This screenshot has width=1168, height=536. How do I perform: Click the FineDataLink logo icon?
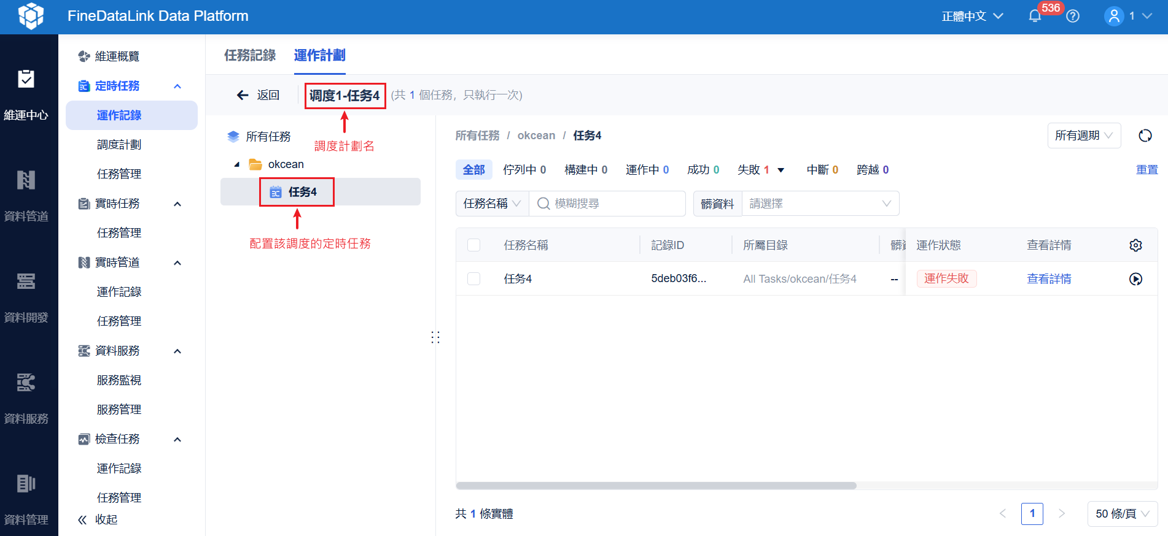coord(31,16)
